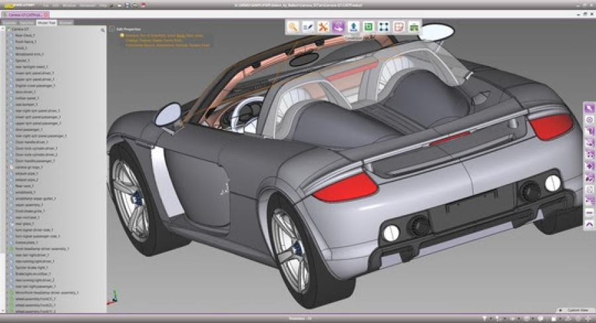Click the circular target icon in right toolbar
596x323 pixels.
(589, 120)
